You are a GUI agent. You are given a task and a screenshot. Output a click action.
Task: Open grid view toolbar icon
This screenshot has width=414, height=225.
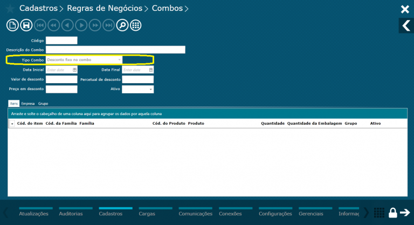136,25
